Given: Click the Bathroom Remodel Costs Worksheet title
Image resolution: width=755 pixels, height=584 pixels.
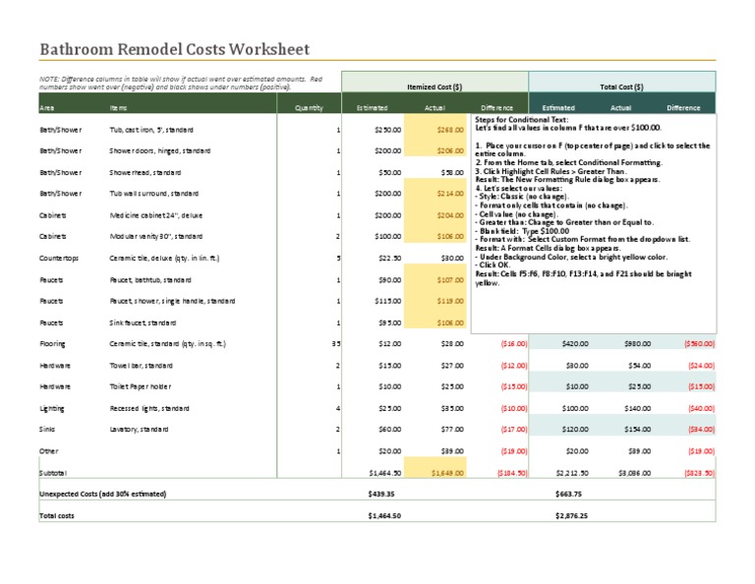Looking at the screenshot, I should click(x=174, y=49).
